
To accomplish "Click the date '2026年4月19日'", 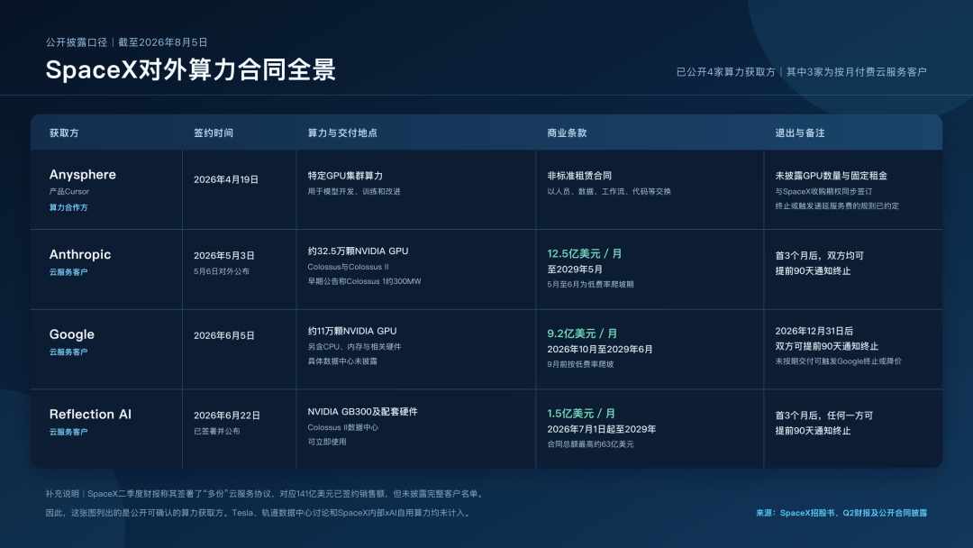I will click(226, 179).
